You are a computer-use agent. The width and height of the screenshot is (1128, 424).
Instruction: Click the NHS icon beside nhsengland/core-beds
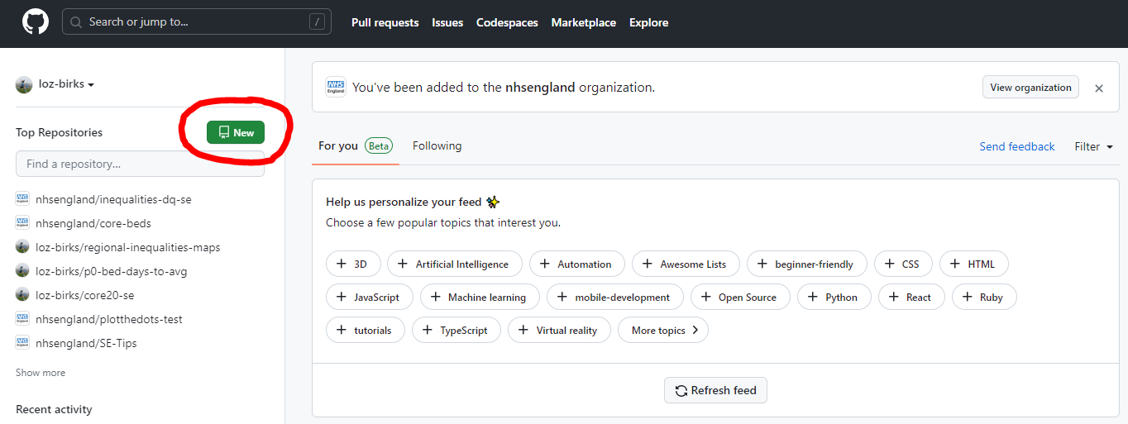pos(22,223)
